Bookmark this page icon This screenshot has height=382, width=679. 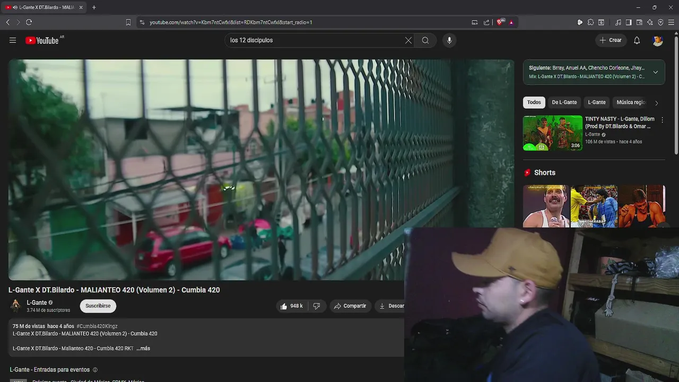pyautogui.click(x=128, y=22)
